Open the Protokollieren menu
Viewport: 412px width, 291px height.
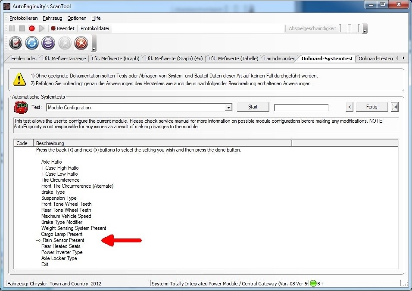[x=24, y=18]
